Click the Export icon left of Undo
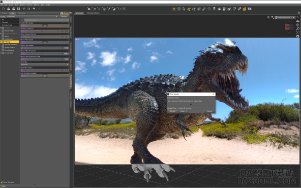 pos(29,9)
